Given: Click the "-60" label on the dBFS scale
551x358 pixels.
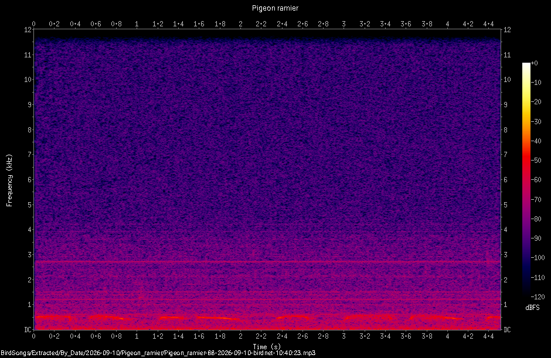Looking at the screenshot, I should pos(536,179).
